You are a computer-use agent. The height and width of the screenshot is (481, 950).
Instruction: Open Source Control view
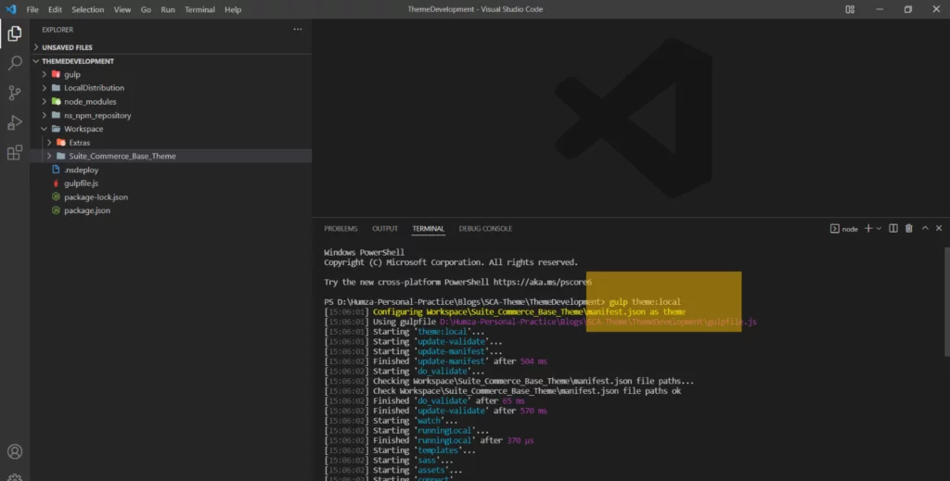pyautogui.click(x=15, y=93)
